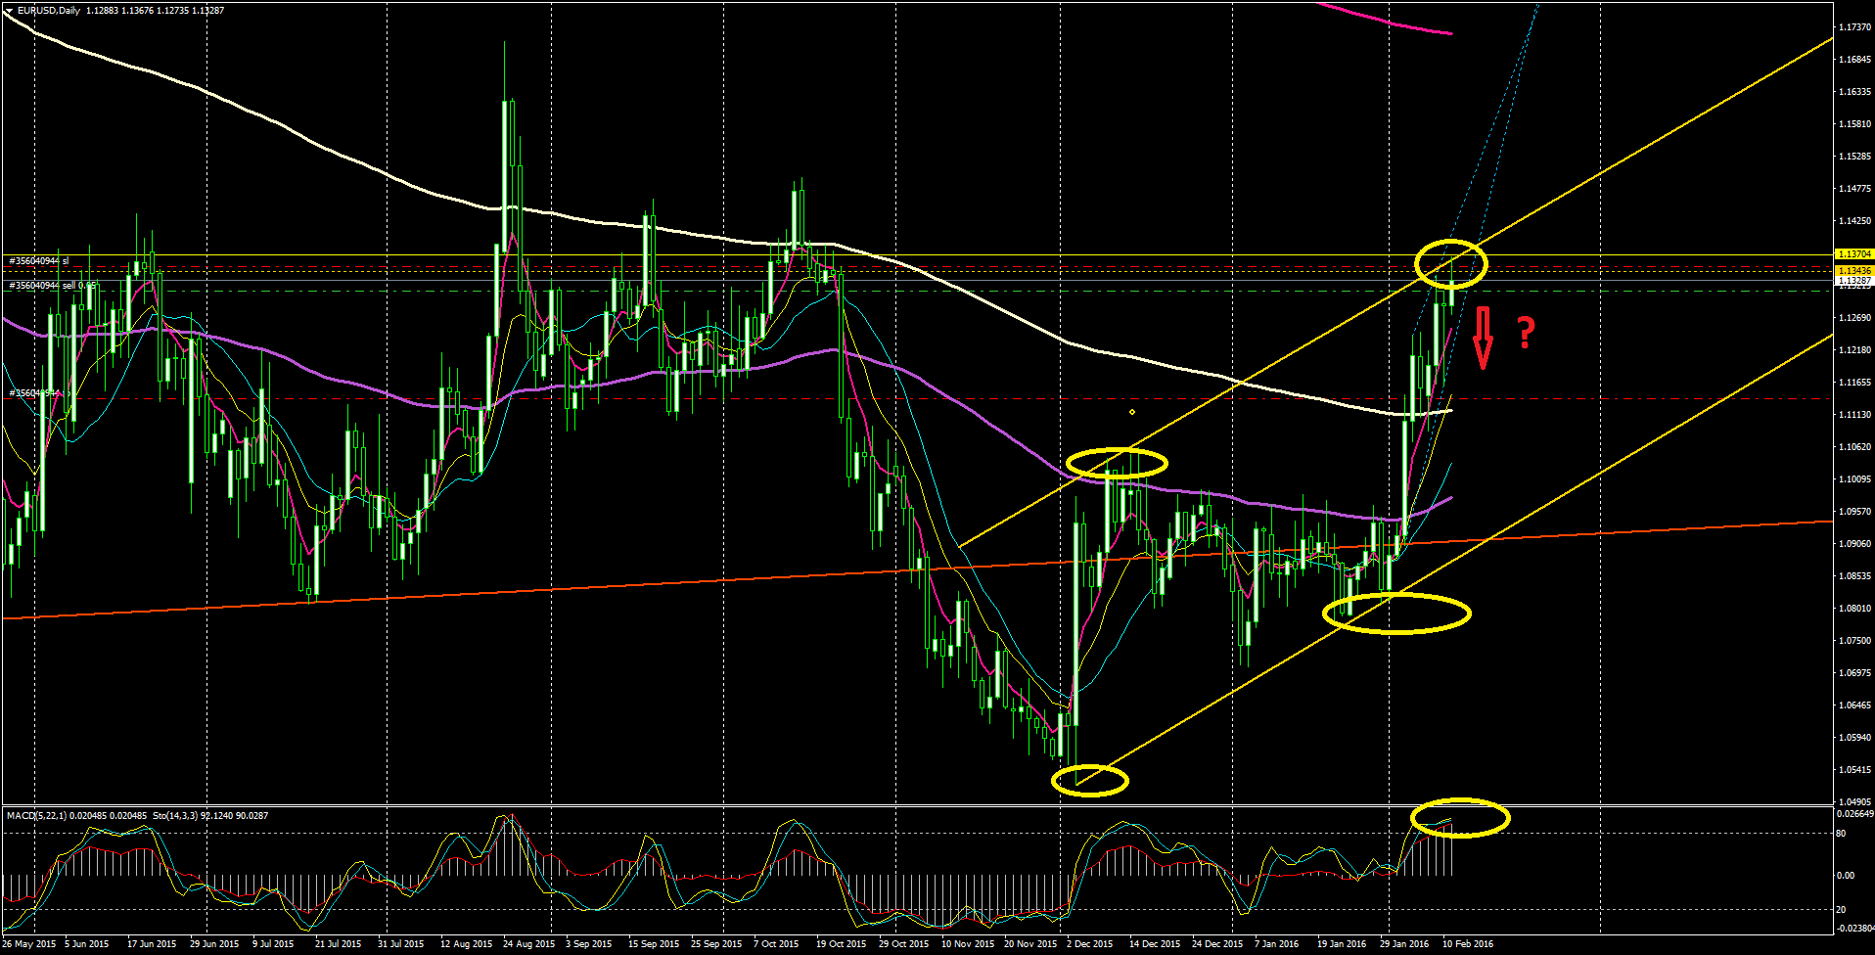Click the 17 Jun 2015 date label

point(152,944)
